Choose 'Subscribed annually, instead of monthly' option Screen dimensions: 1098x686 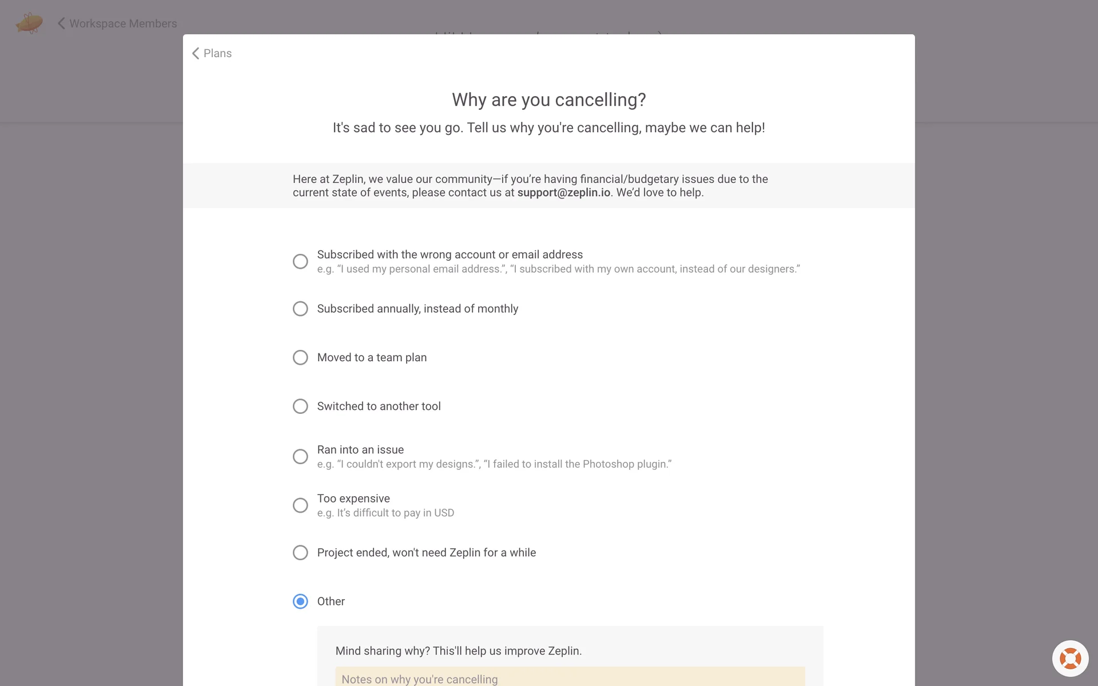click(x=300, y=309)
